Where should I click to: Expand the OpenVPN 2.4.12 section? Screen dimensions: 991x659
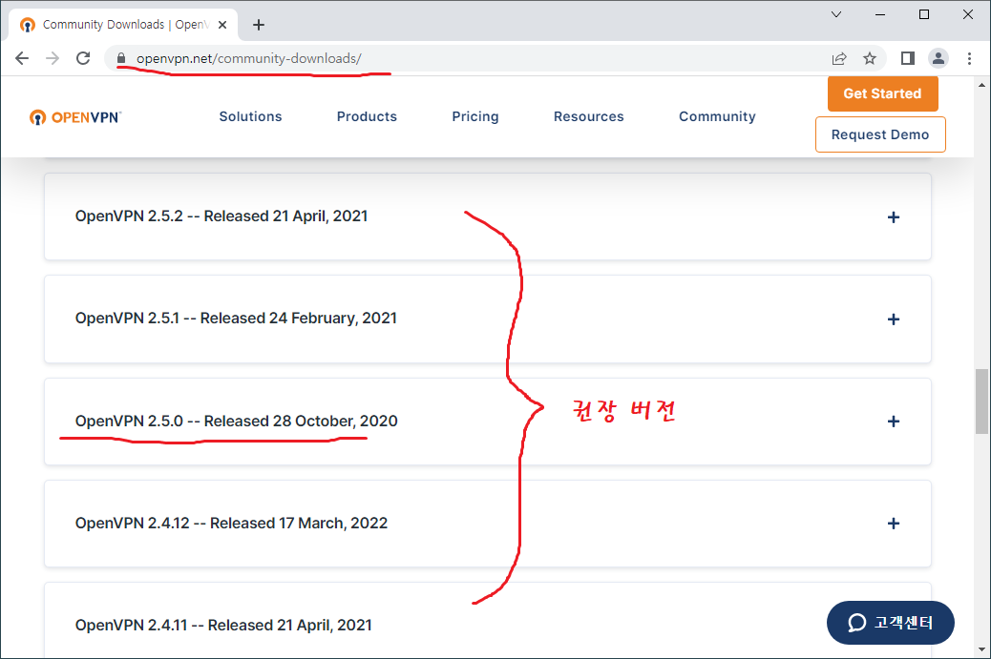point(893,524)
